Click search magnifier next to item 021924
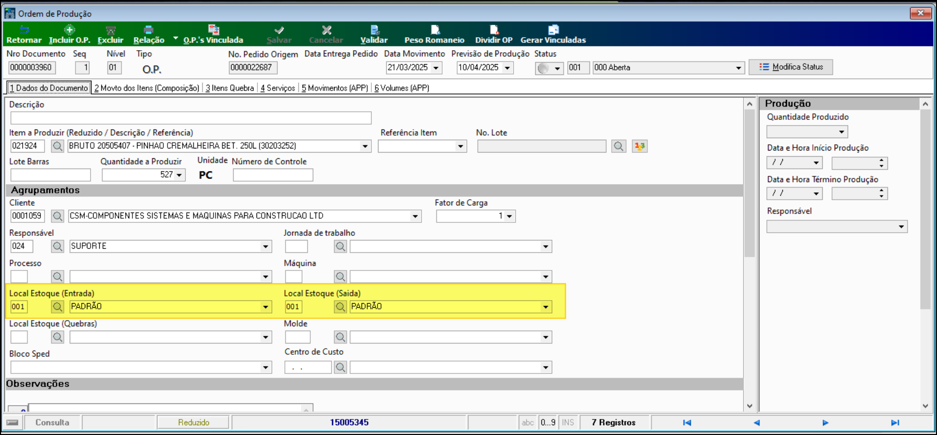 [57, 146]
